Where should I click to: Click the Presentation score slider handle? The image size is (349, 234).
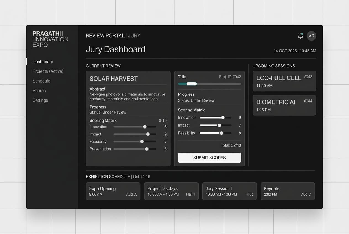pos(147,149)
